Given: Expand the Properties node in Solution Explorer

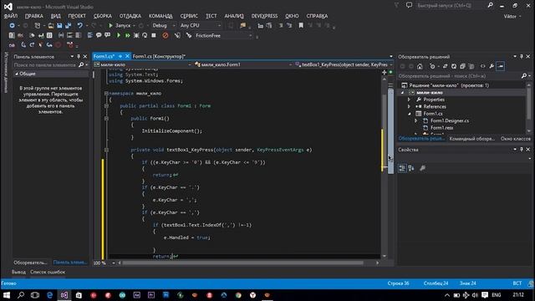Looking at the screenshot, I should click(409, 99).
